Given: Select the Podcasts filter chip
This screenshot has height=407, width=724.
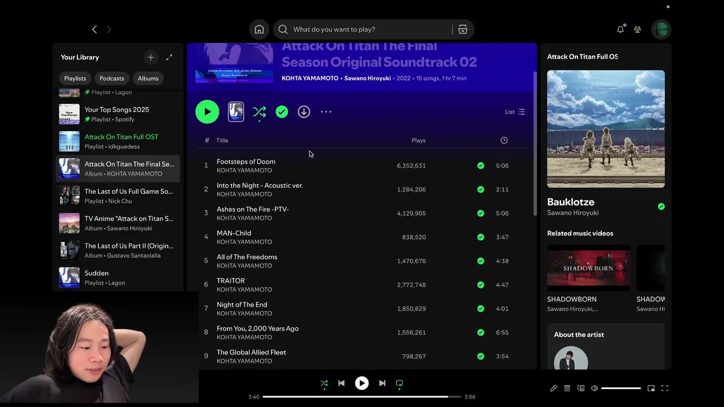Looking at the screenshot, I should coord(111,79).
